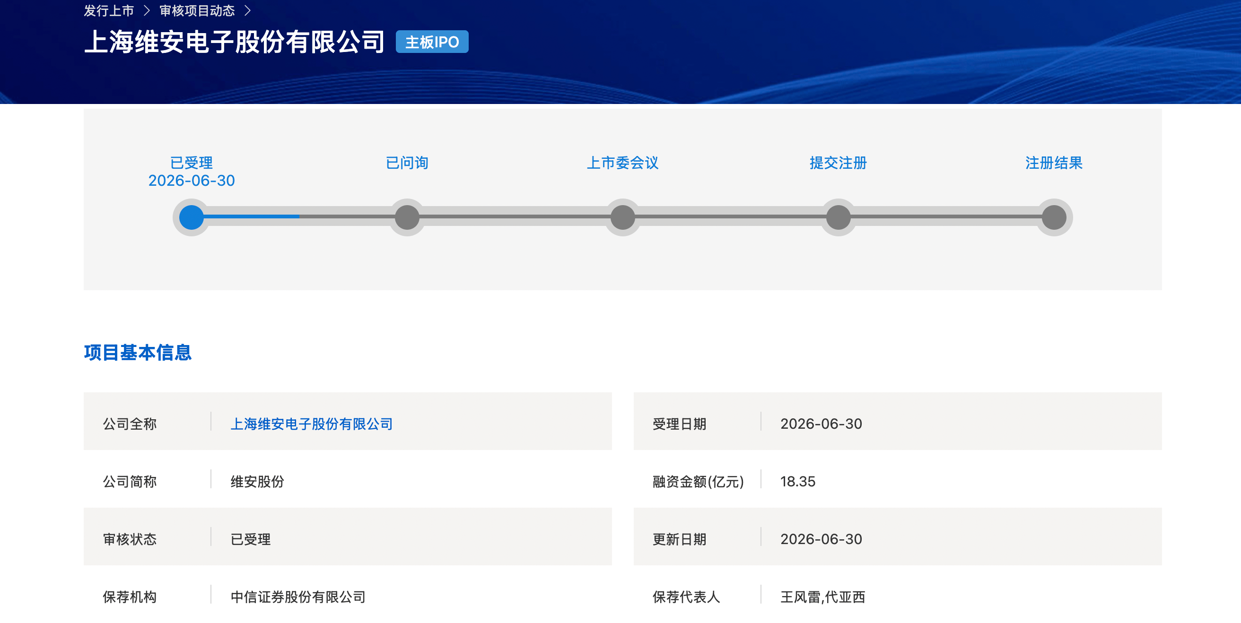The image size is (1241, 623).
Task: Open the 审核项目动态 breadcrumb link
Action: tap(197, 10)
